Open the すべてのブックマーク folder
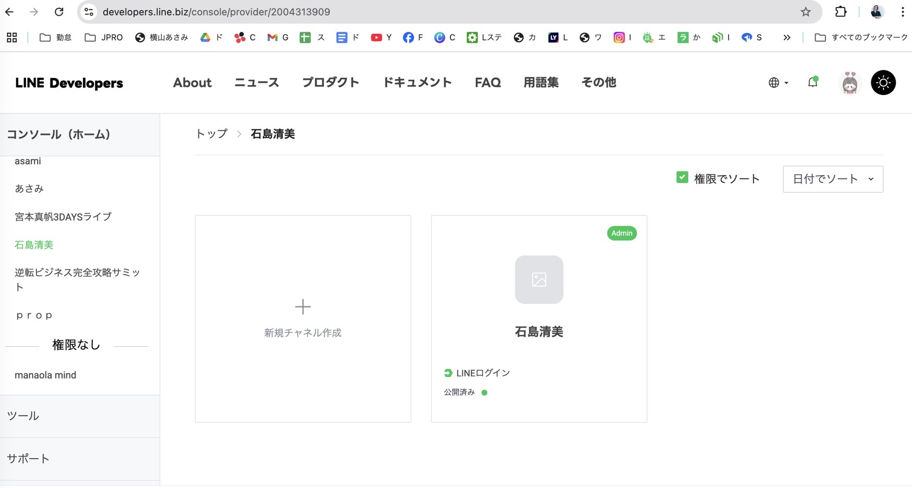This screenshot has width=912, height=488. [x=861, y=38]
